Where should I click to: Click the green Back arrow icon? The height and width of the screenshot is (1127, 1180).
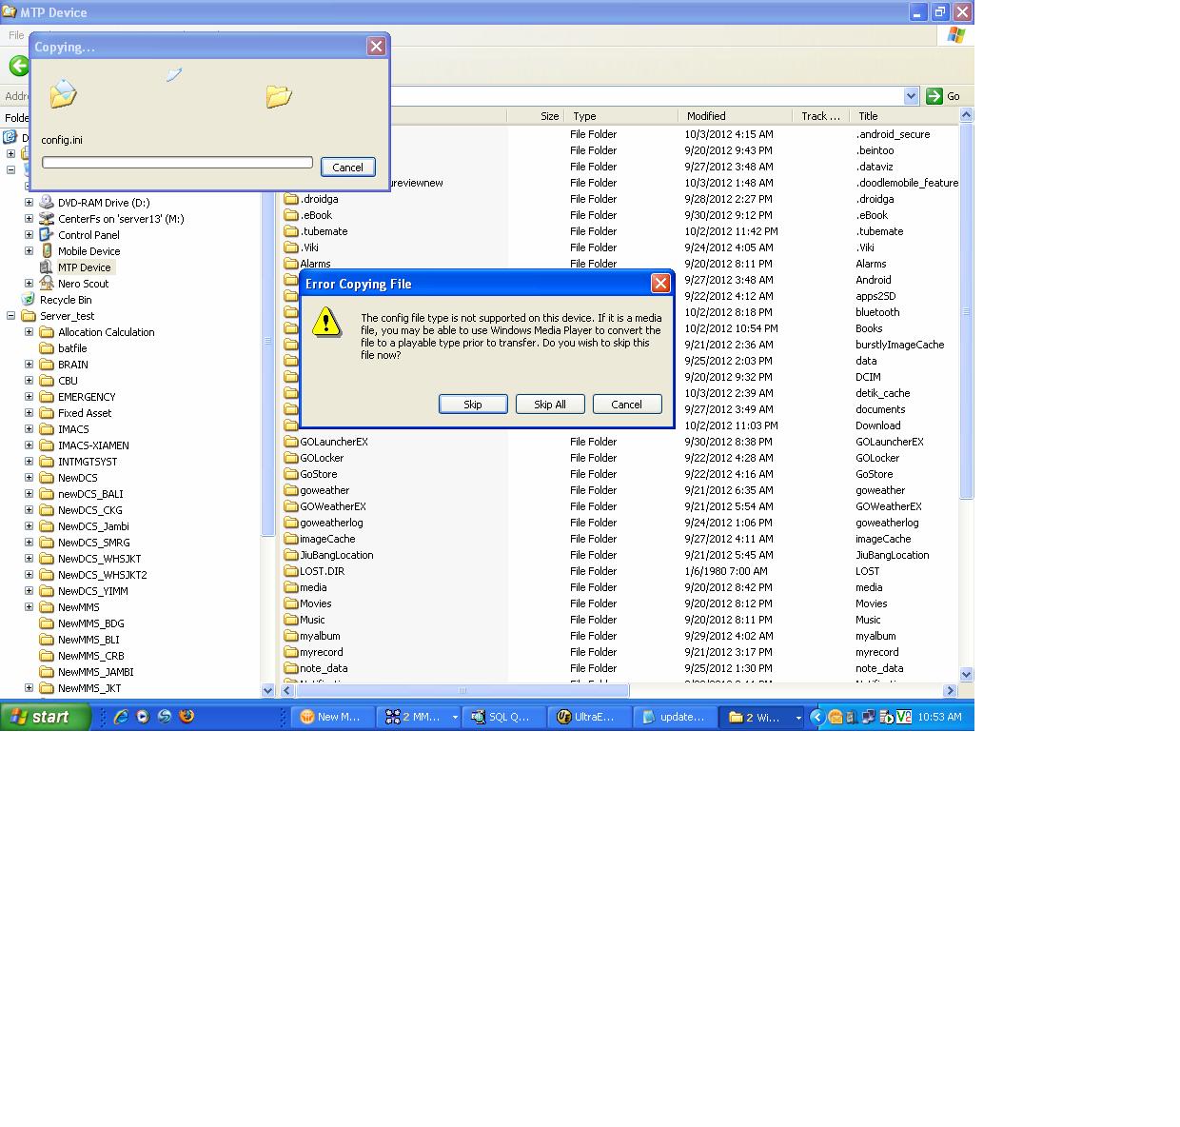click(x=19, y=66)
